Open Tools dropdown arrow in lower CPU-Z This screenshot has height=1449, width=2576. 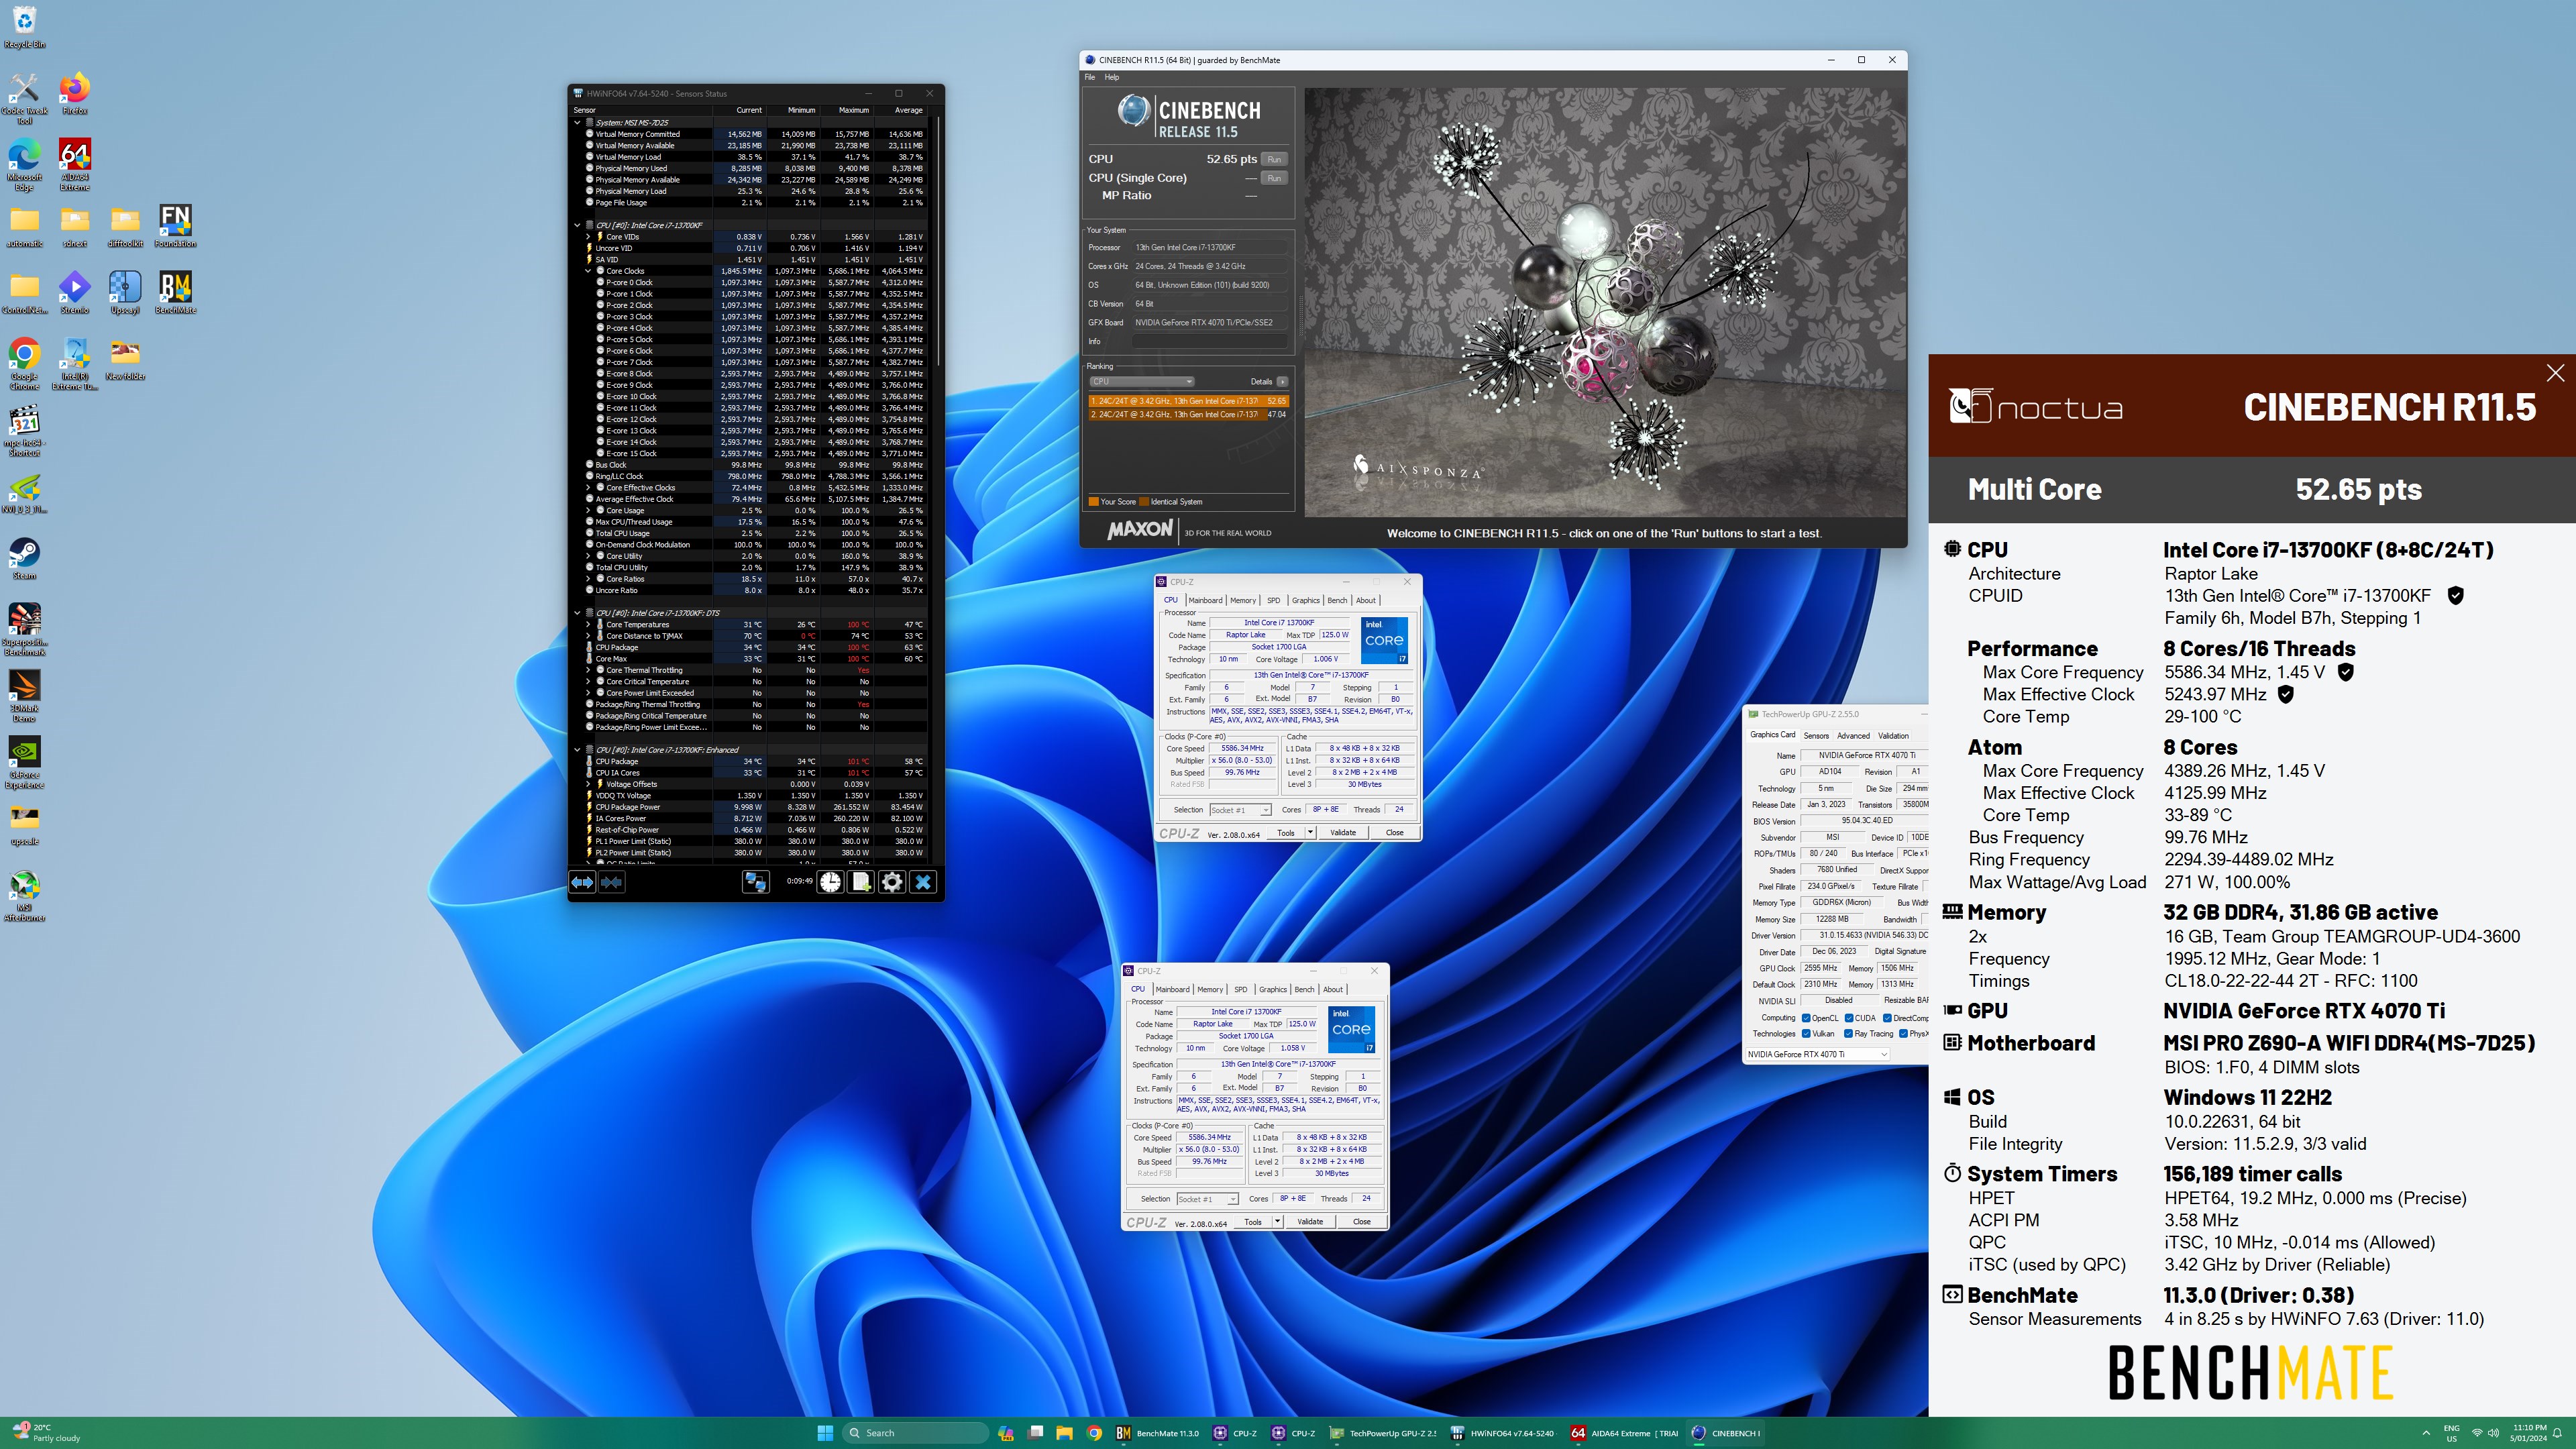coord(1277,1222)
